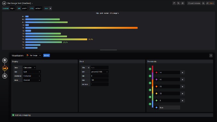Remove the threshold with value 5
The image size is (217, 122).
coord(182,101)
